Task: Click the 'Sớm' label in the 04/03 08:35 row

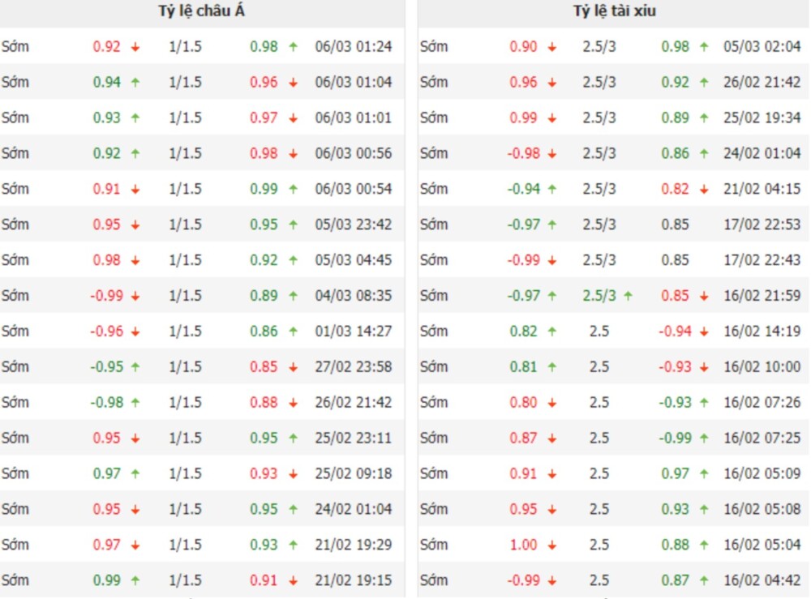Action: click(x=15, y=296)
